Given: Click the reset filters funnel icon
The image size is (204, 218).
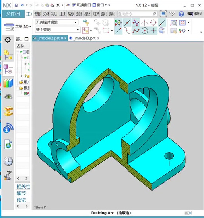Looking at the screenshot, I should point(86,22).
